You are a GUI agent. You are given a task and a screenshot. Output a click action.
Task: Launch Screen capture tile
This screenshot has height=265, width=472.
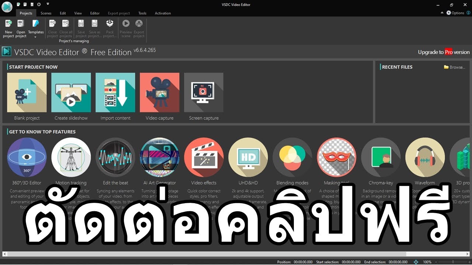tap(204, 92)
